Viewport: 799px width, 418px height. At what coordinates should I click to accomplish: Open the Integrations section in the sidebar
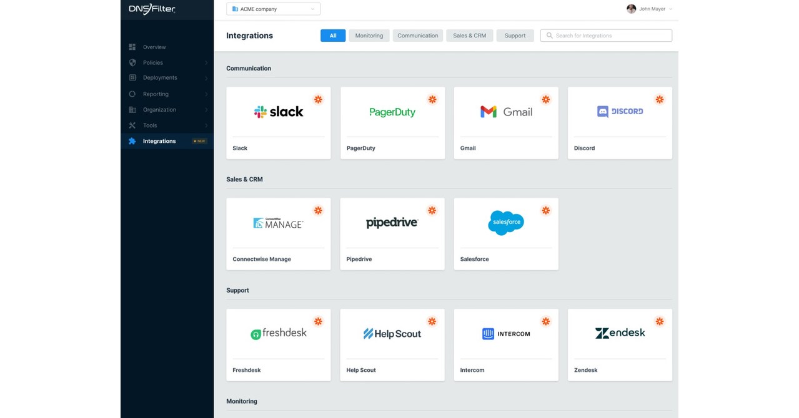159,140
